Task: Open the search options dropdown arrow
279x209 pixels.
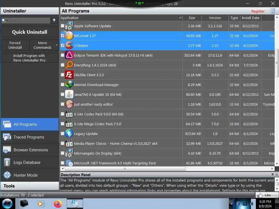Action: tap(7, 21)
